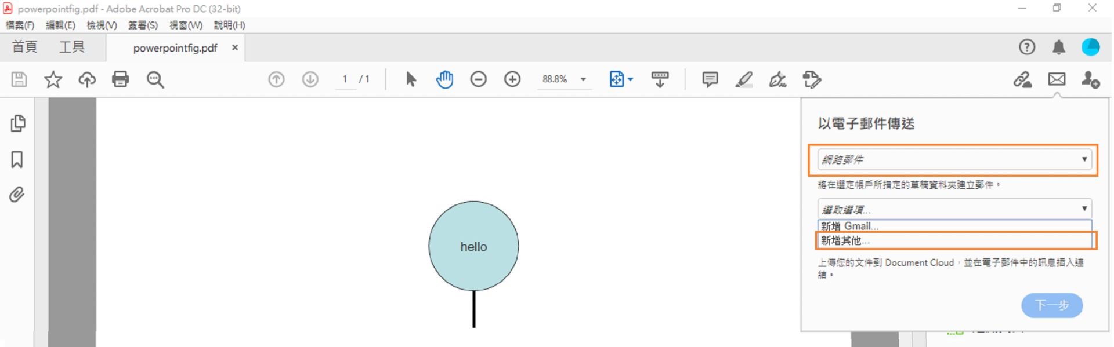Viewport: 1114px width, 347px height.
Task: Expand the fit page options arrow
Action: point(630,79)
